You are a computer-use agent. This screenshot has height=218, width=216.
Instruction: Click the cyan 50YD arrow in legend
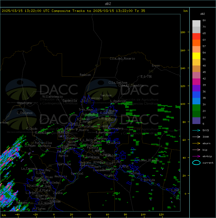click(196, 130)
